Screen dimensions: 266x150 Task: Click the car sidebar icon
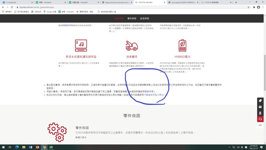point(260,107)
